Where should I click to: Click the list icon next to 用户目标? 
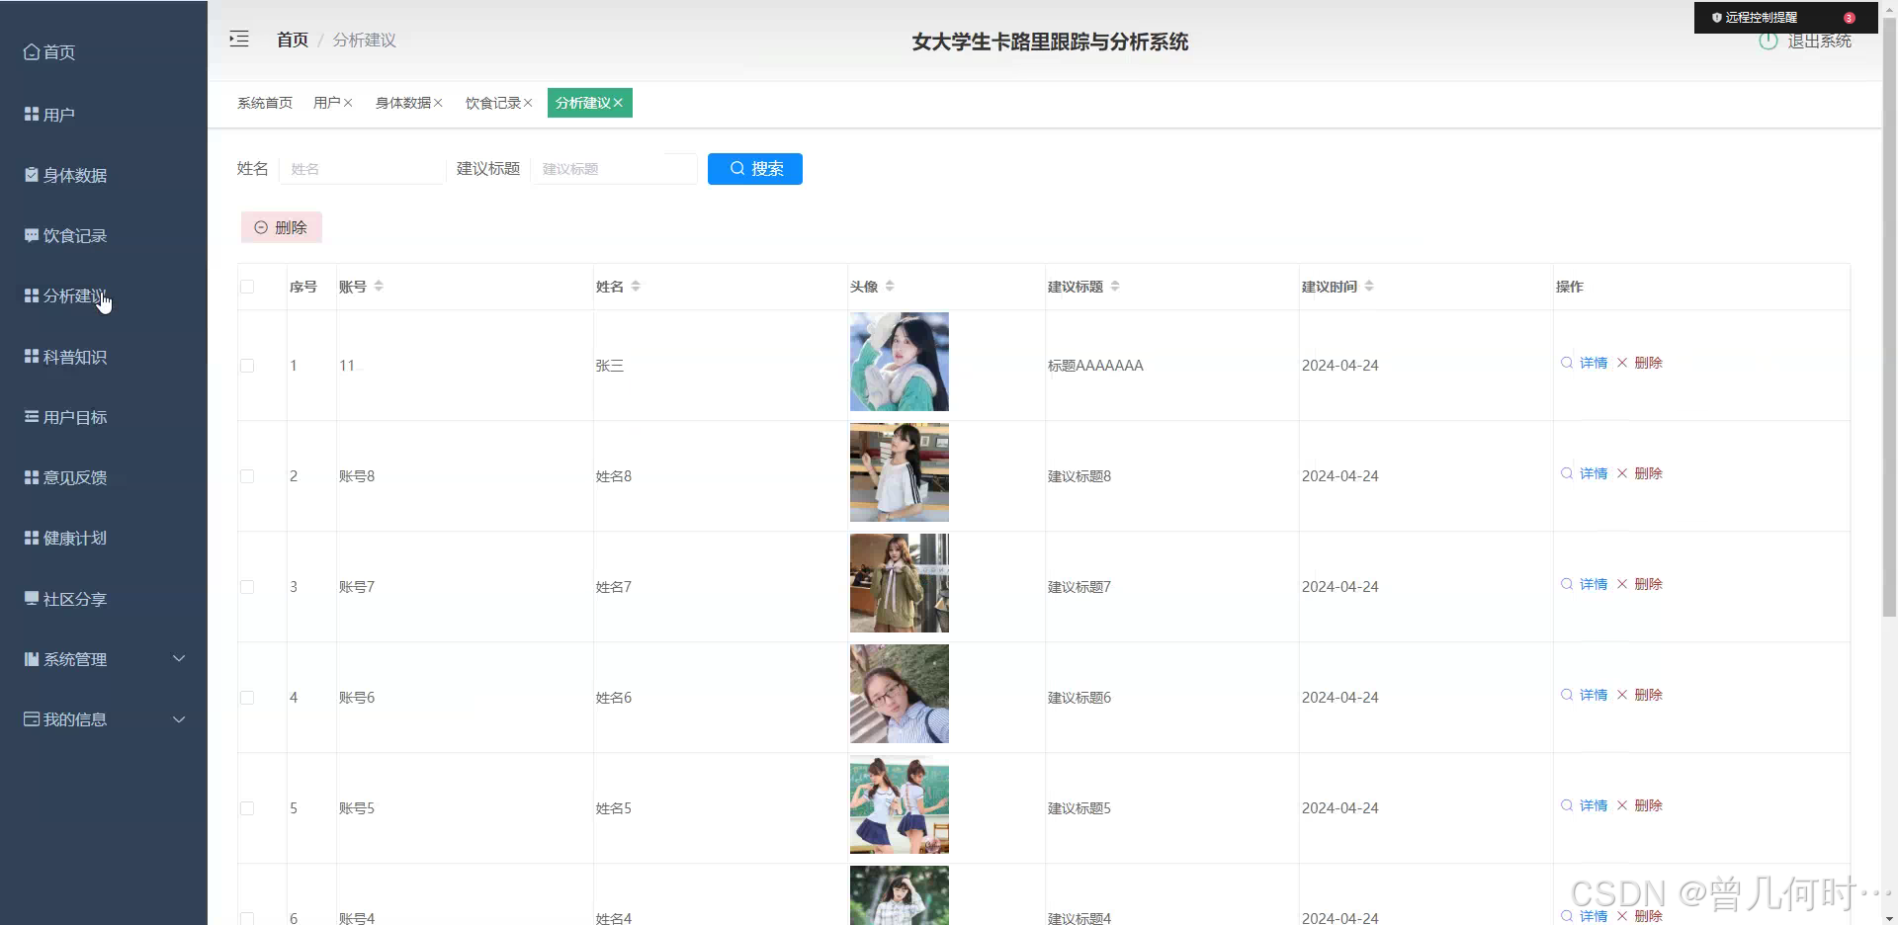pyautogui.click(x=32, y=416)
